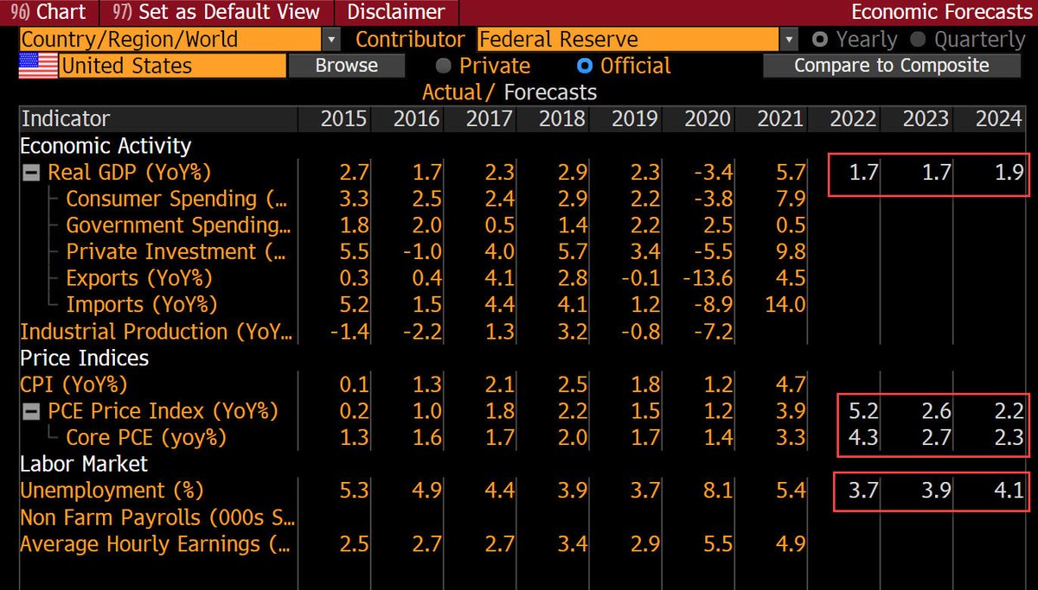
Task: Collapse the Real GDP (YoY%) row
Action: [31, 173]
